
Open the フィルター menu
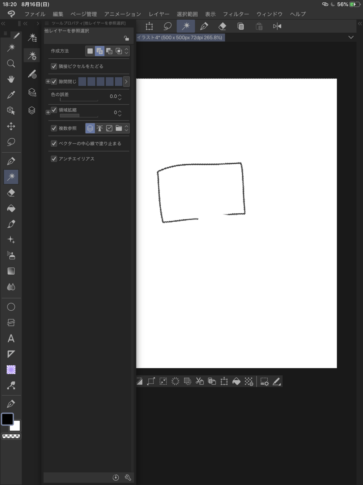(x=236, y=14)
